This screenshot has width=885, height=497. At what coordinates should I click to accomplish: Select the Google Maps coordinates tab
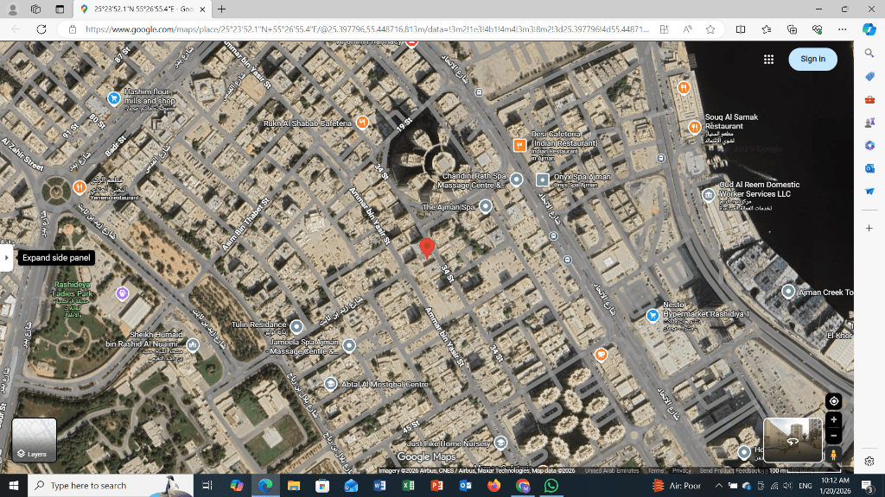pyautogui.click(x=143, y=9)
